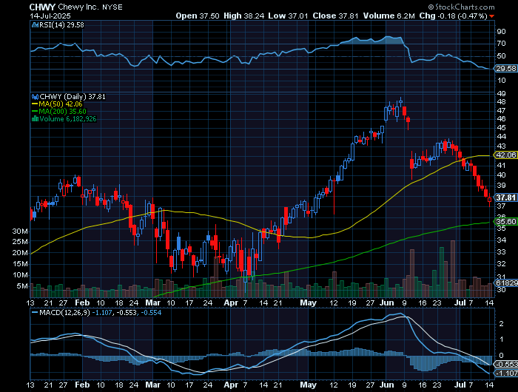This screenshot has height=392, width=518.
Task: Click the -0.554 value in MACD legend
Action: coord(151,312)
